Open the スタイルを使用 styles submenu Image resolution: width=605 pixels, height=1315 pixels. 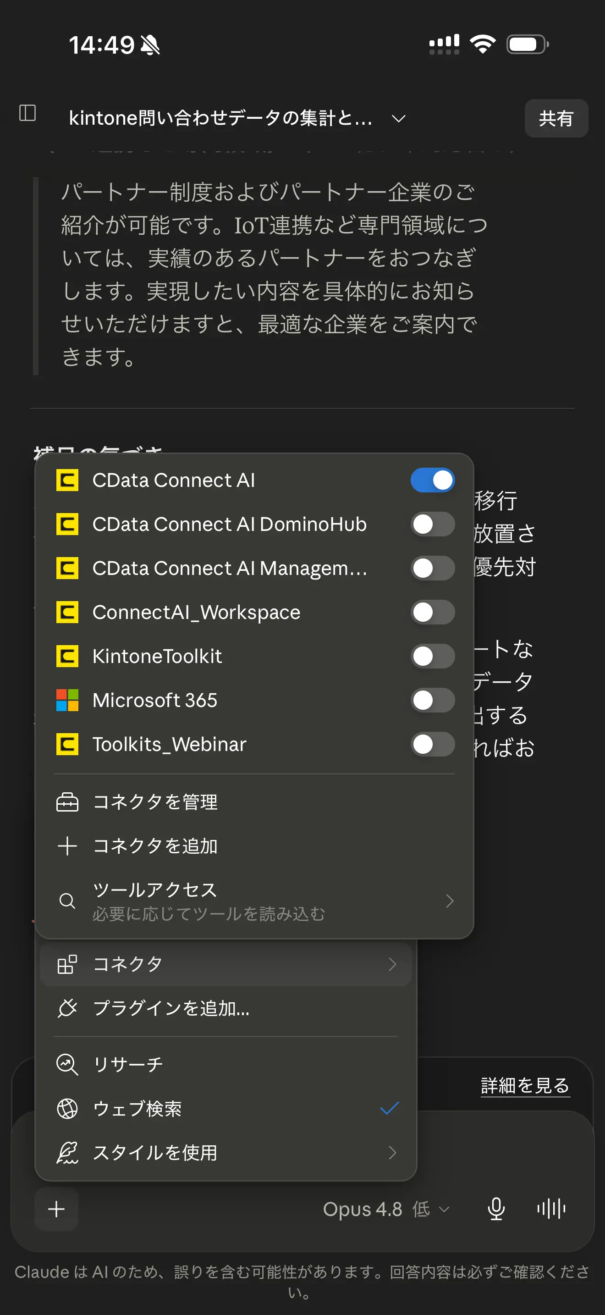point(225,1152)
